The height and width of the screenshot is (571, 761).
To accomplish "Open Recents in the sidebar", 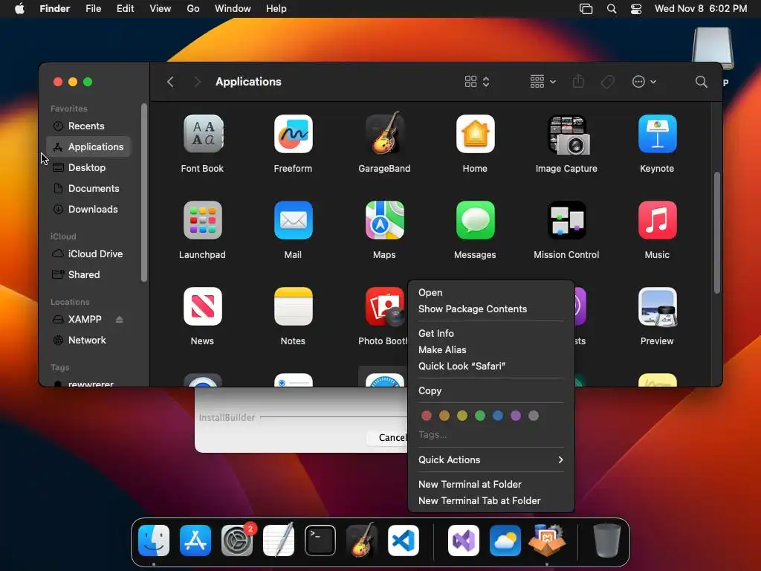I will pyautogui.click(x=88, y=126).
